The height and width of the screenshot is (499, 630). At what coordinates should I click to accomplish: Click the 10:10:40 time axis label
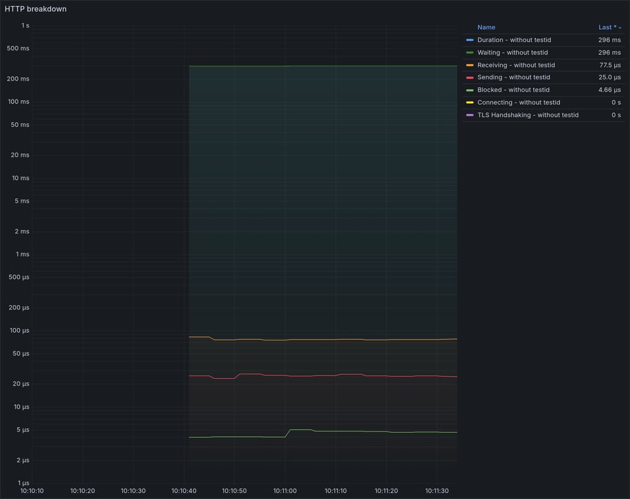click(184, 491)
